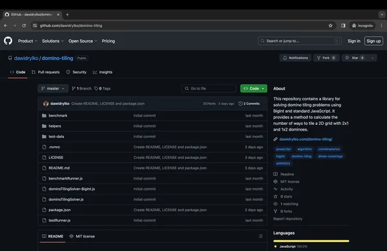Open master branch selector dropdown
This screenshot has width=387, height=251.
[x=53, y=88]
